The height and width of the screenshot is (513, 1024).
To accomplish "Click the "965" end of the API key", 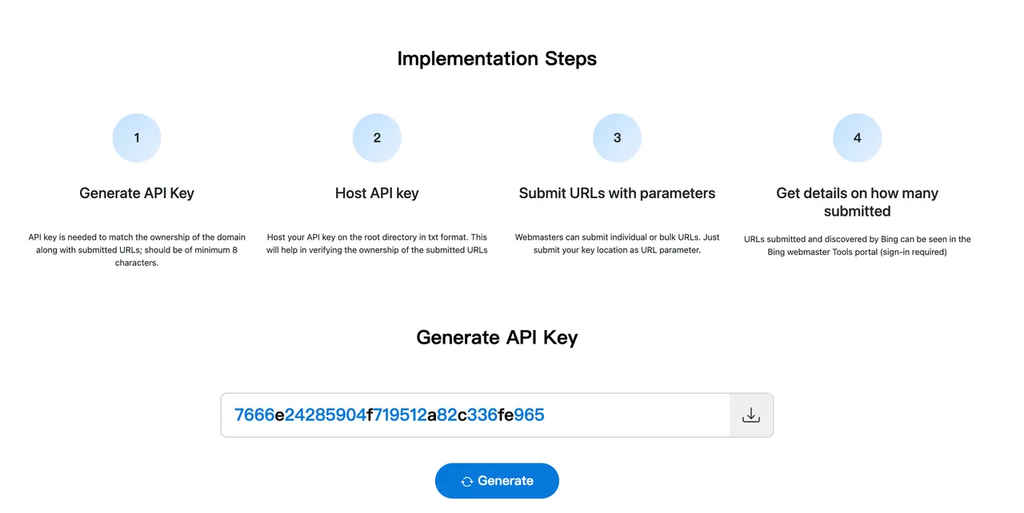I will tap(530, 415).
